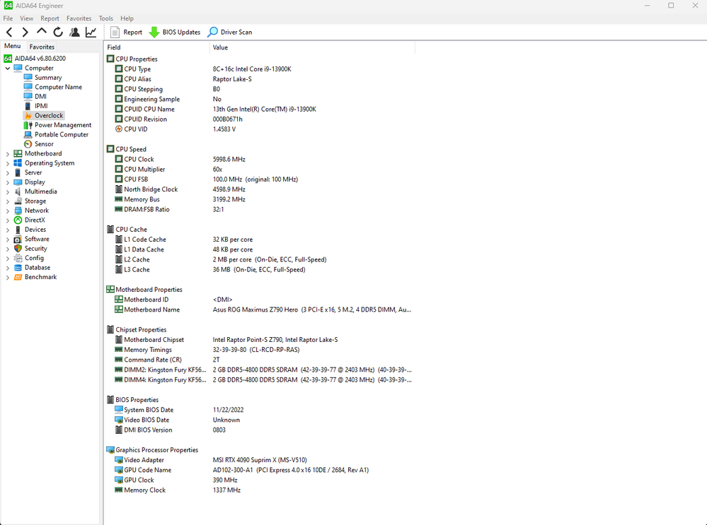Click the Motherboard Name row
The image size is (707, 525).
260,309
